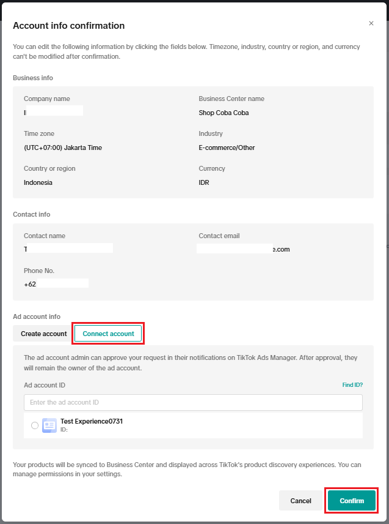Select the Test Experience0731 radio button

click(35, 425)
